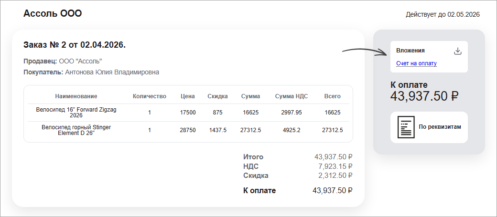Viewport: 497px width, 217px height.
Task: Click the "Ассоль ООО" company title
Action: point(53,13)
